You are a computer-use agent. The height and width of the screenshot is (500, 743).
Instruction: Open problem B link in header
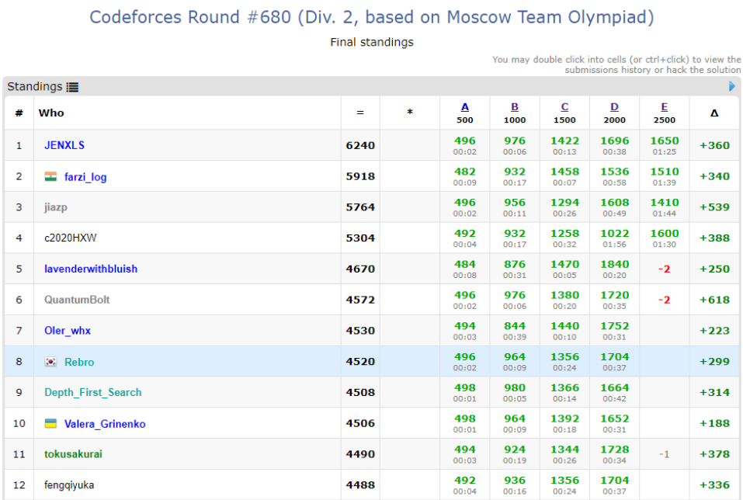(x=515, y=107)
